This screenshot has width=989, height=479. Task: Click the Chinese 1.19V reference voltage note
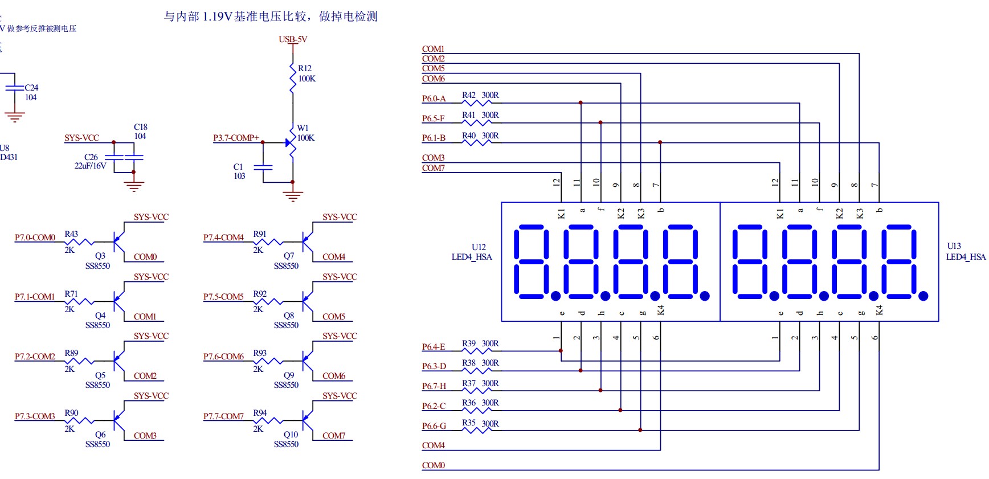tap(271, 17)
